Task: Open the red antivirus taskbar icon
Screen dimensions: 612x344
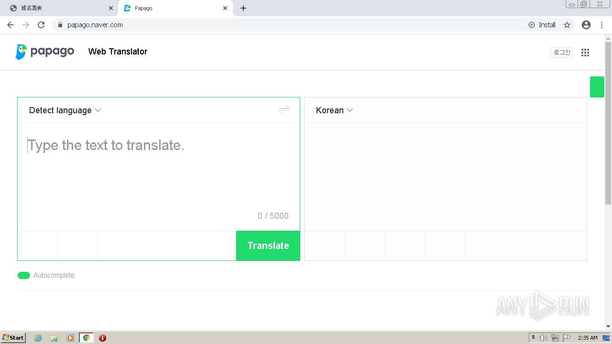Action: coord(102,338)
